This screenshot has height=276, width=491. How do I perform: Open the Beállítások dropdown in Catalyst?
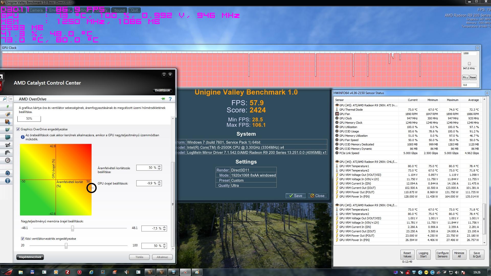click(x=163, y=90)
